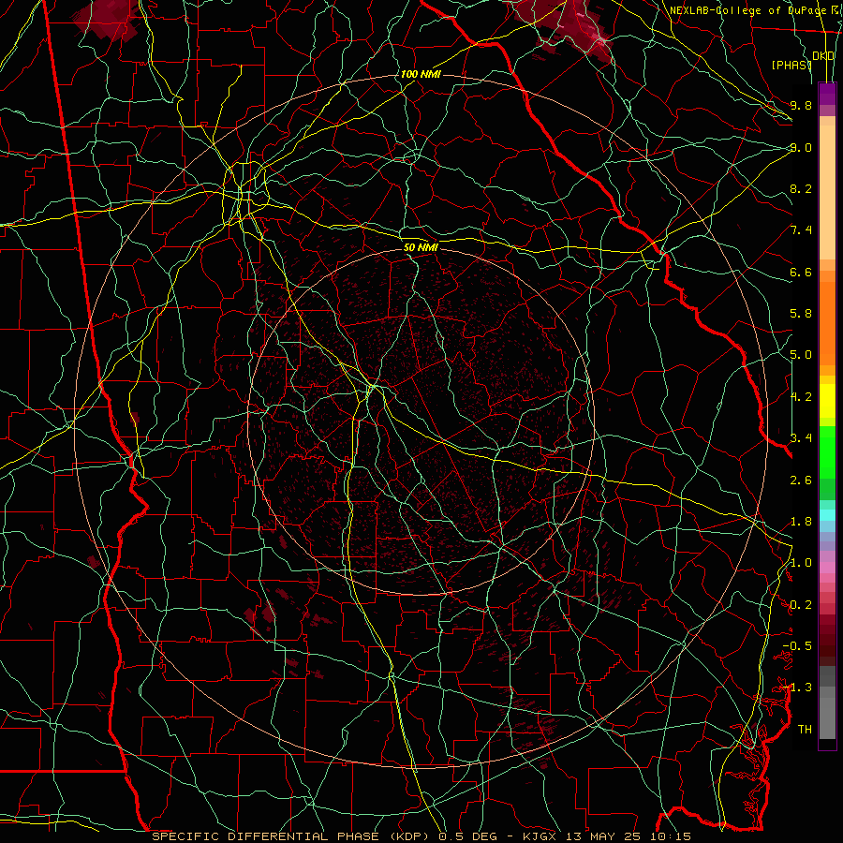
Task: Click the 3.4 legend value
Action: tap(801, 438)
